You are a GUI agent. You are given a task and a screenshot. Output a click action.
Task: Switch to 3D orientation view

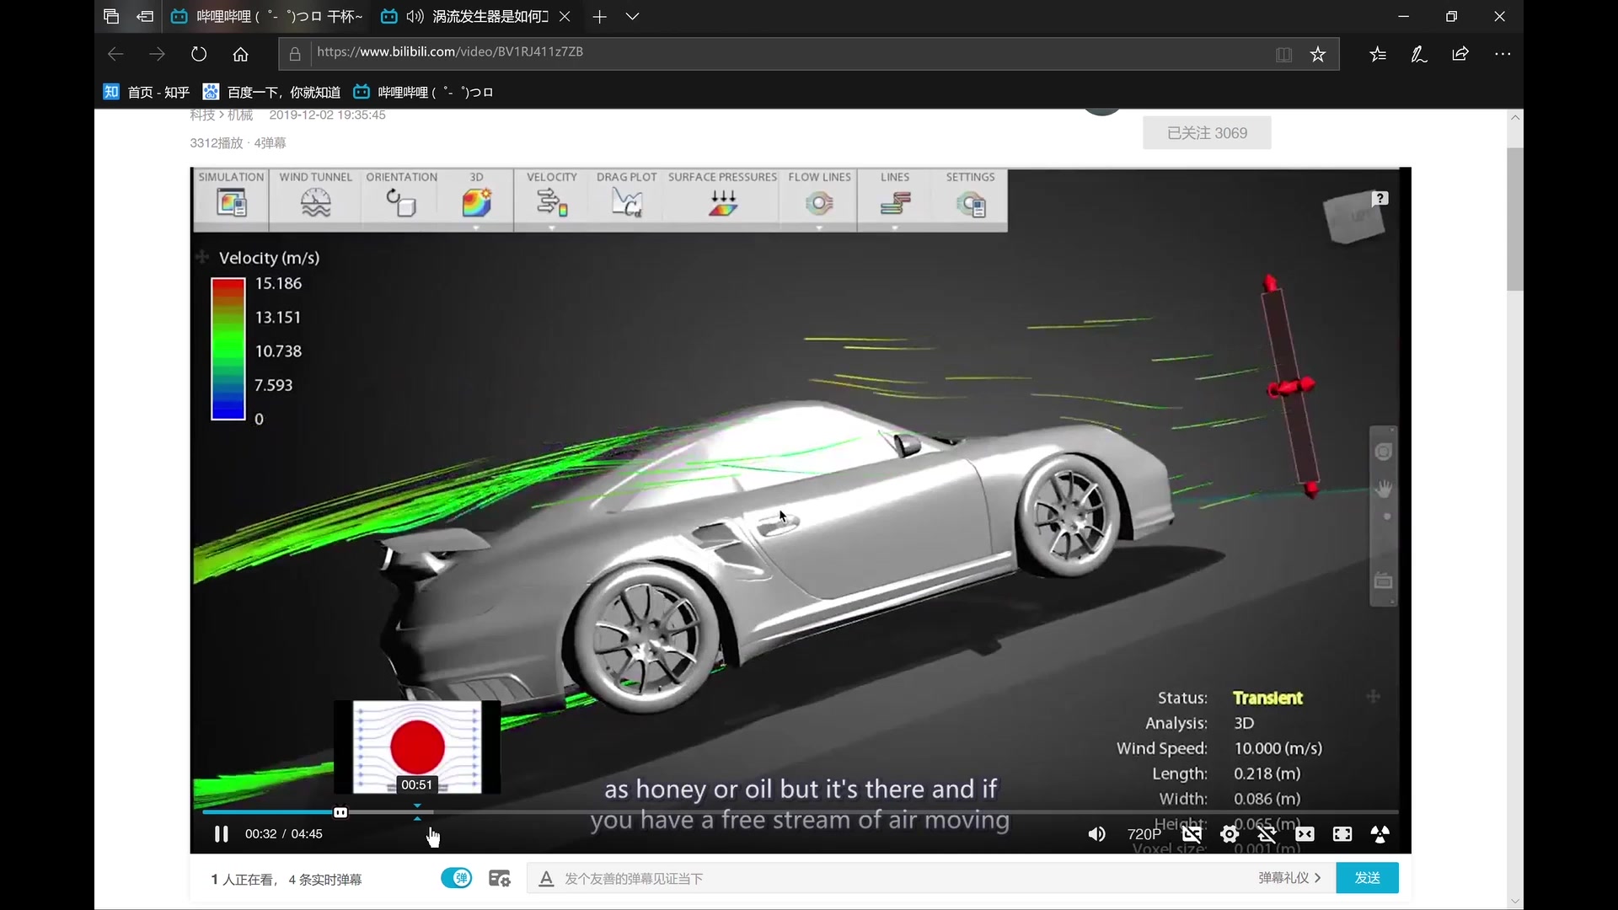pos(475,200)
